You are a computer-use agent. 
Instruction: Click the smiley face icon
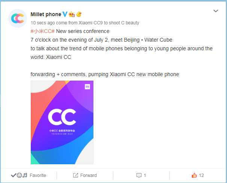coord(19,175)
